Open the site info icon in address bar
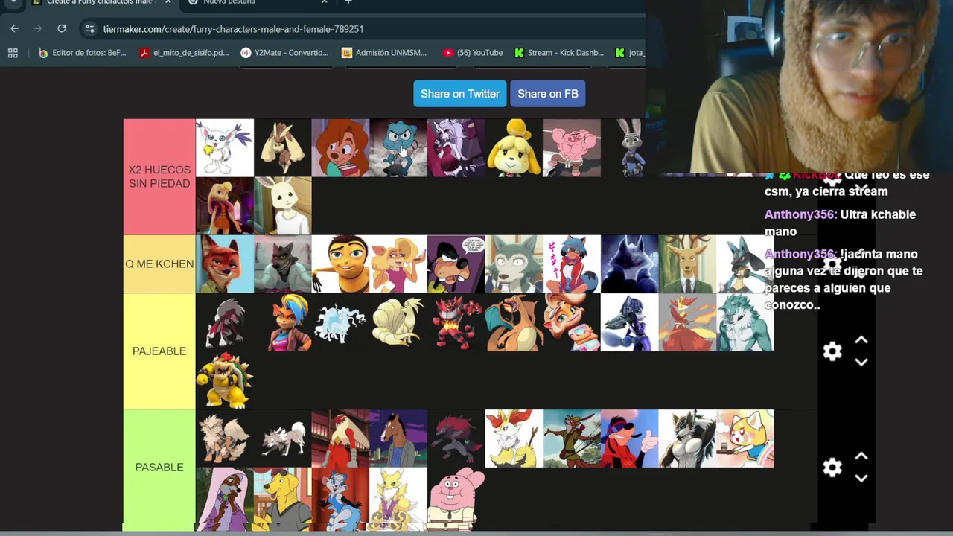The image size is (953, 536). pyautogui.click(x=89, y=28)
